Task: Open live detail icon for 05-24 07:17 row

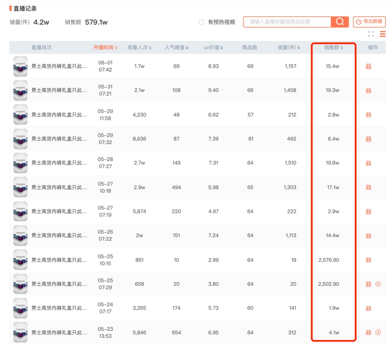Action: tap(368, 308)
